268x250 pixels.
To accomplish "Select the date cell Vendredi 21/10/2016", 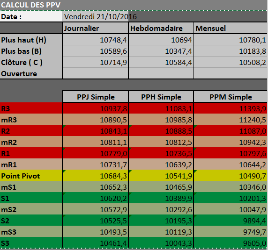I will point(96,16).
